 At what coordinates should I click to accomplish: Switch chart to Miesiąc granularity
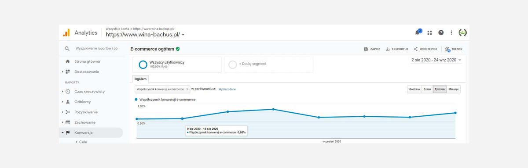(454, 89)
